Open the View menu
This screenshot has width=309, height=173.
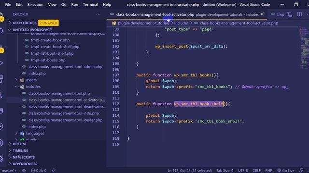tap(52, 4)
